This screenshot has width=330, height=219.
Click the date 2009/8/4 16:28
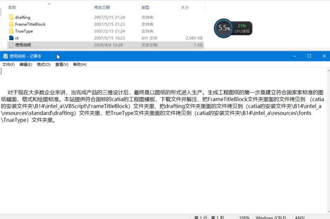(108, 45)
